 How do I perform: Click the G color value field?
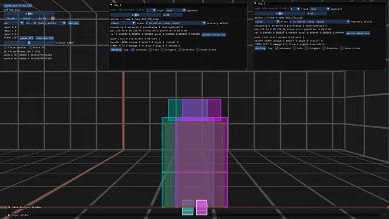(26, 18)
